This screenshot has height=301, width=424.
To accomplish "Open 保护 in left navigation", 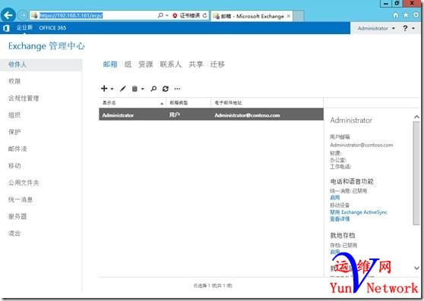I will coord(14,132).
